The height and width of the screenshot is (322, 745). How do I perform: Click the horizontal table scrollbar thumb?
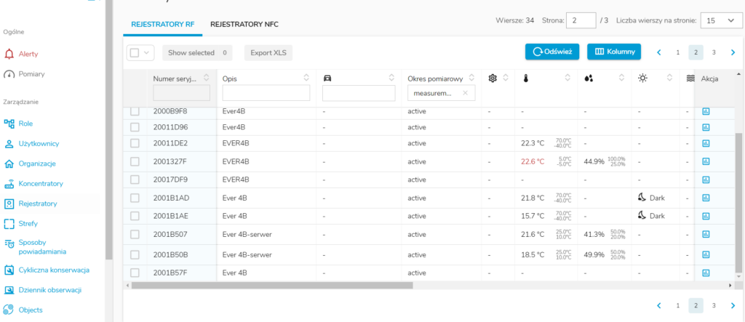point(272,286)
